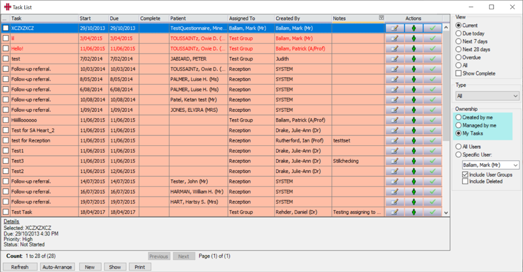Screen dimensions: 523x272
Task: Click the column chooser icon beside Notes header
Action: pos(381,18)
